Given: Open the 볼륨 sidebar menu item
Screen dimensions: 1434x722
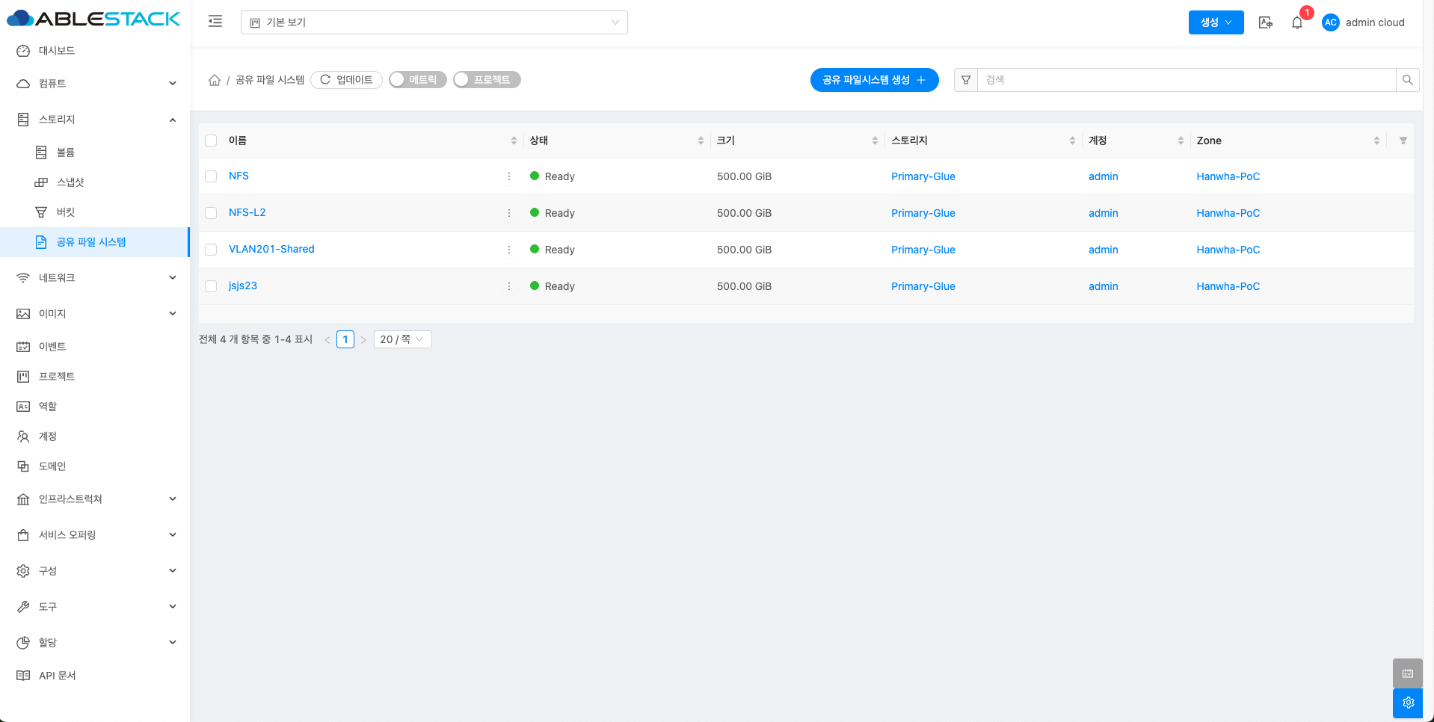Looking at the screenshot, I should [x=66, y=152].
